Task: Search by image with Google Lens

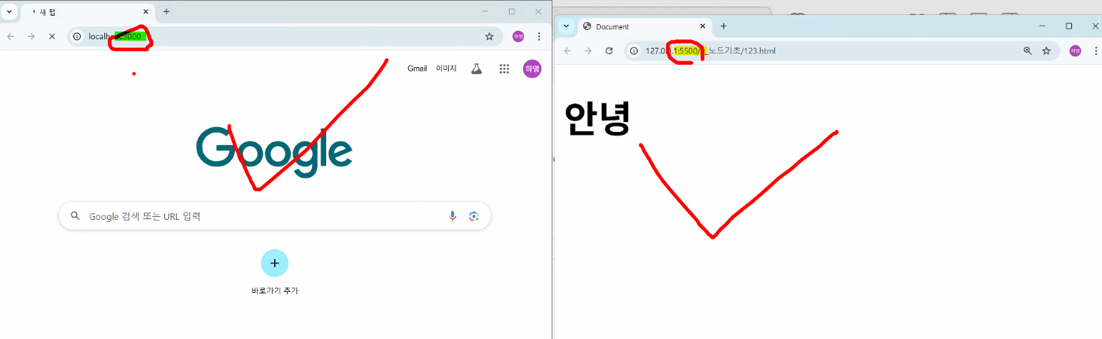Action: (x=473, y=216)
